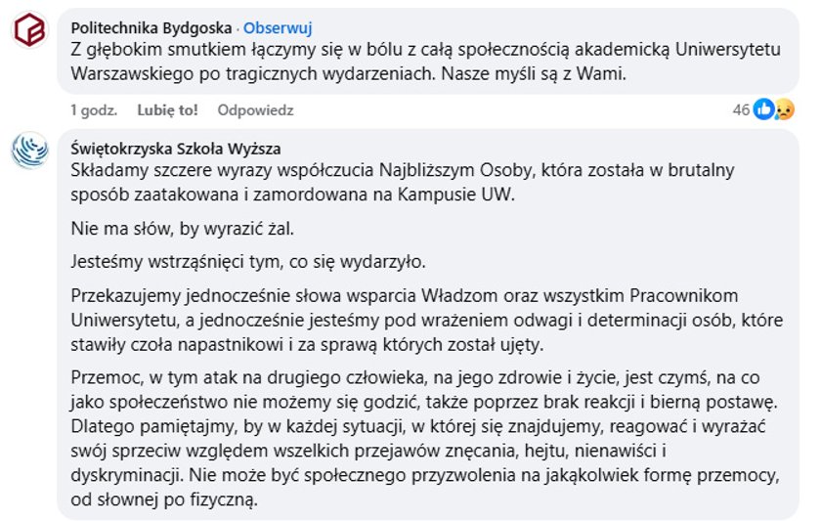Like the comment with Lubię to!
The image size is (821, 521).
point(167,109)
